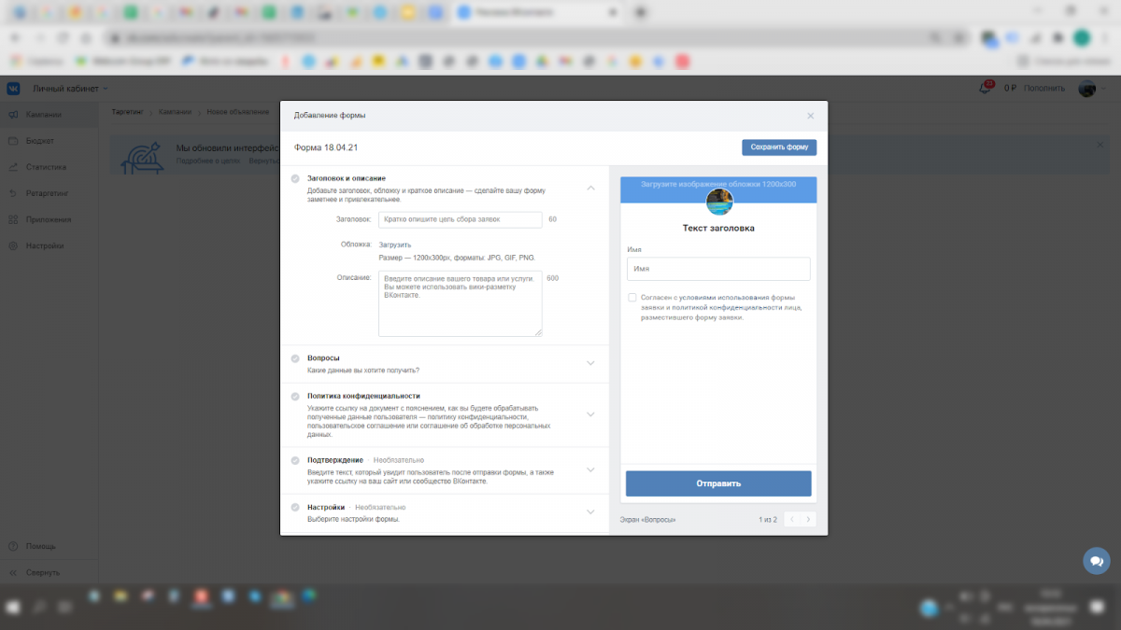Open the chat bubble support icon
The width and height of the screenshot is (1121, 630).
coord(1096,561)
